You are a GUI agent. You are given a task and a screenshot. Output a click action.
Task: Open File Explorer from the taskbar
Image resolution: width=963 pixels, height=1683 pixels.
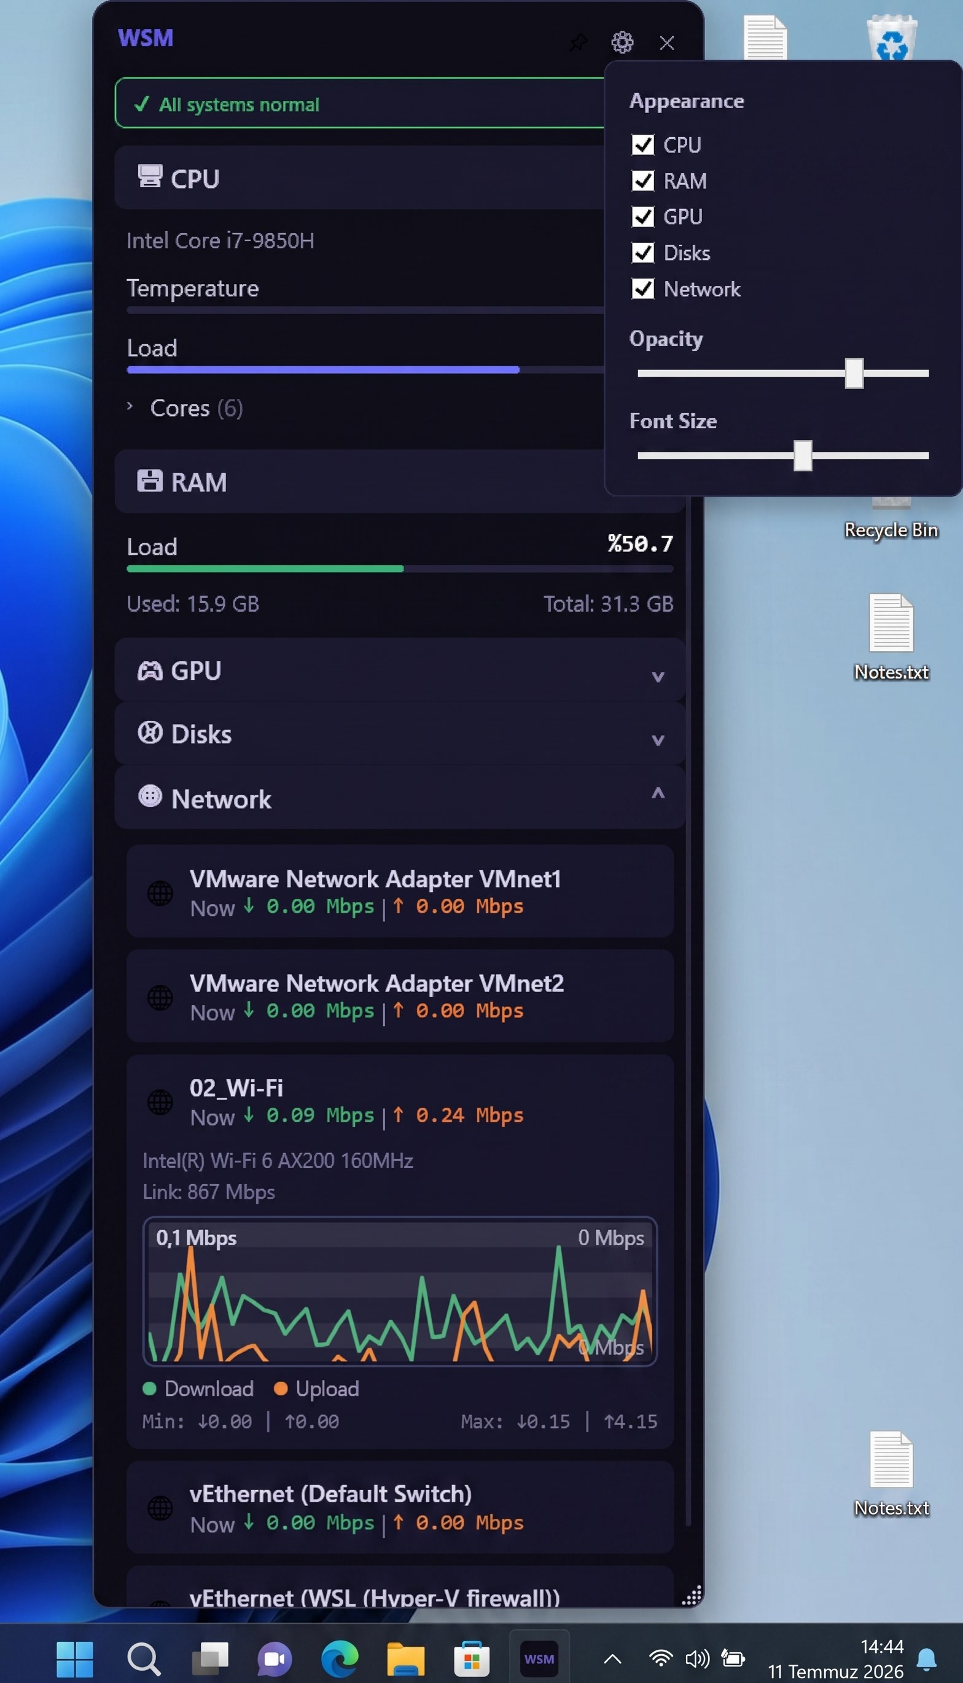[405, 1659]
